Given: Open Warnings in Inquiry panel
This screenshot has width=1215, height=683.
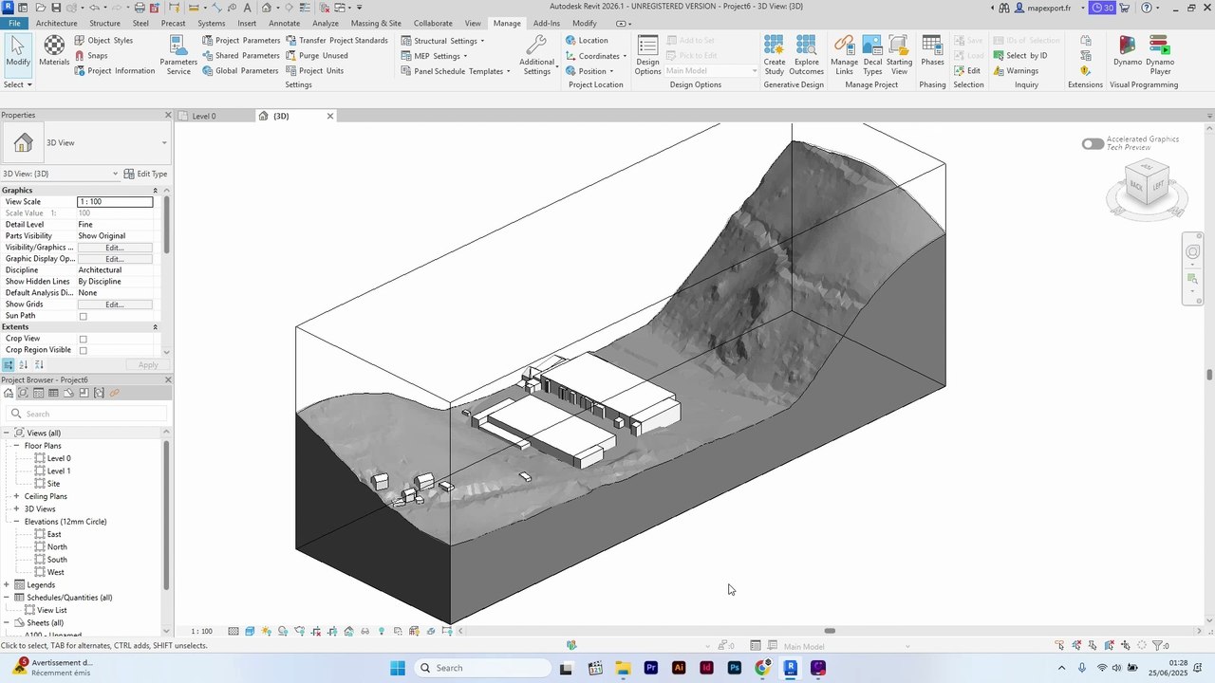Looking at the screenshot, I should coord(1015,71).
